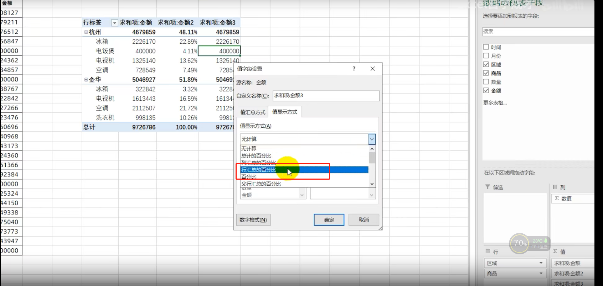Collapse the 金华 group in pivot table
The image size is (603, 286).
(x=86, y=80)
